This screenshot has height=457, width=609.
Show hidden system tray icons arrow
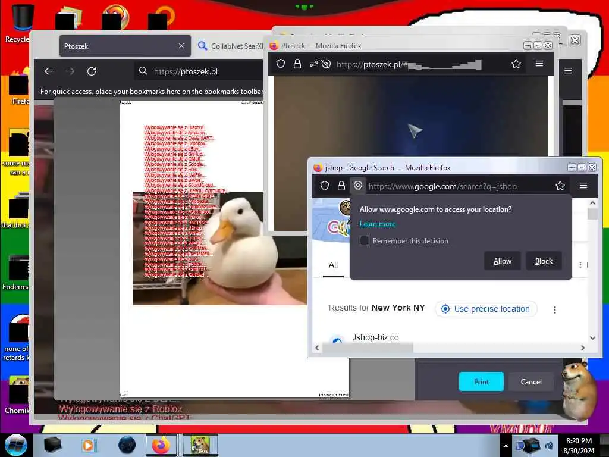pyautogui.click(x=506, y=446)
